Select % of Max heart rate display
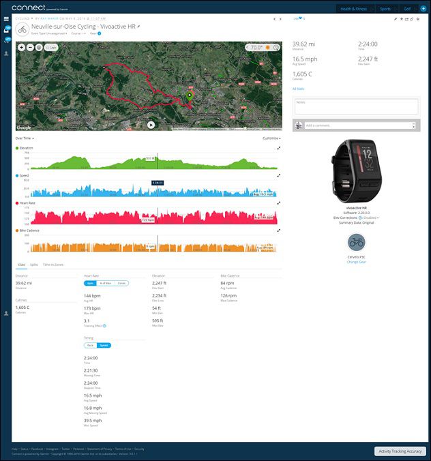Viewport: 431px width, 461px height. 105,283
